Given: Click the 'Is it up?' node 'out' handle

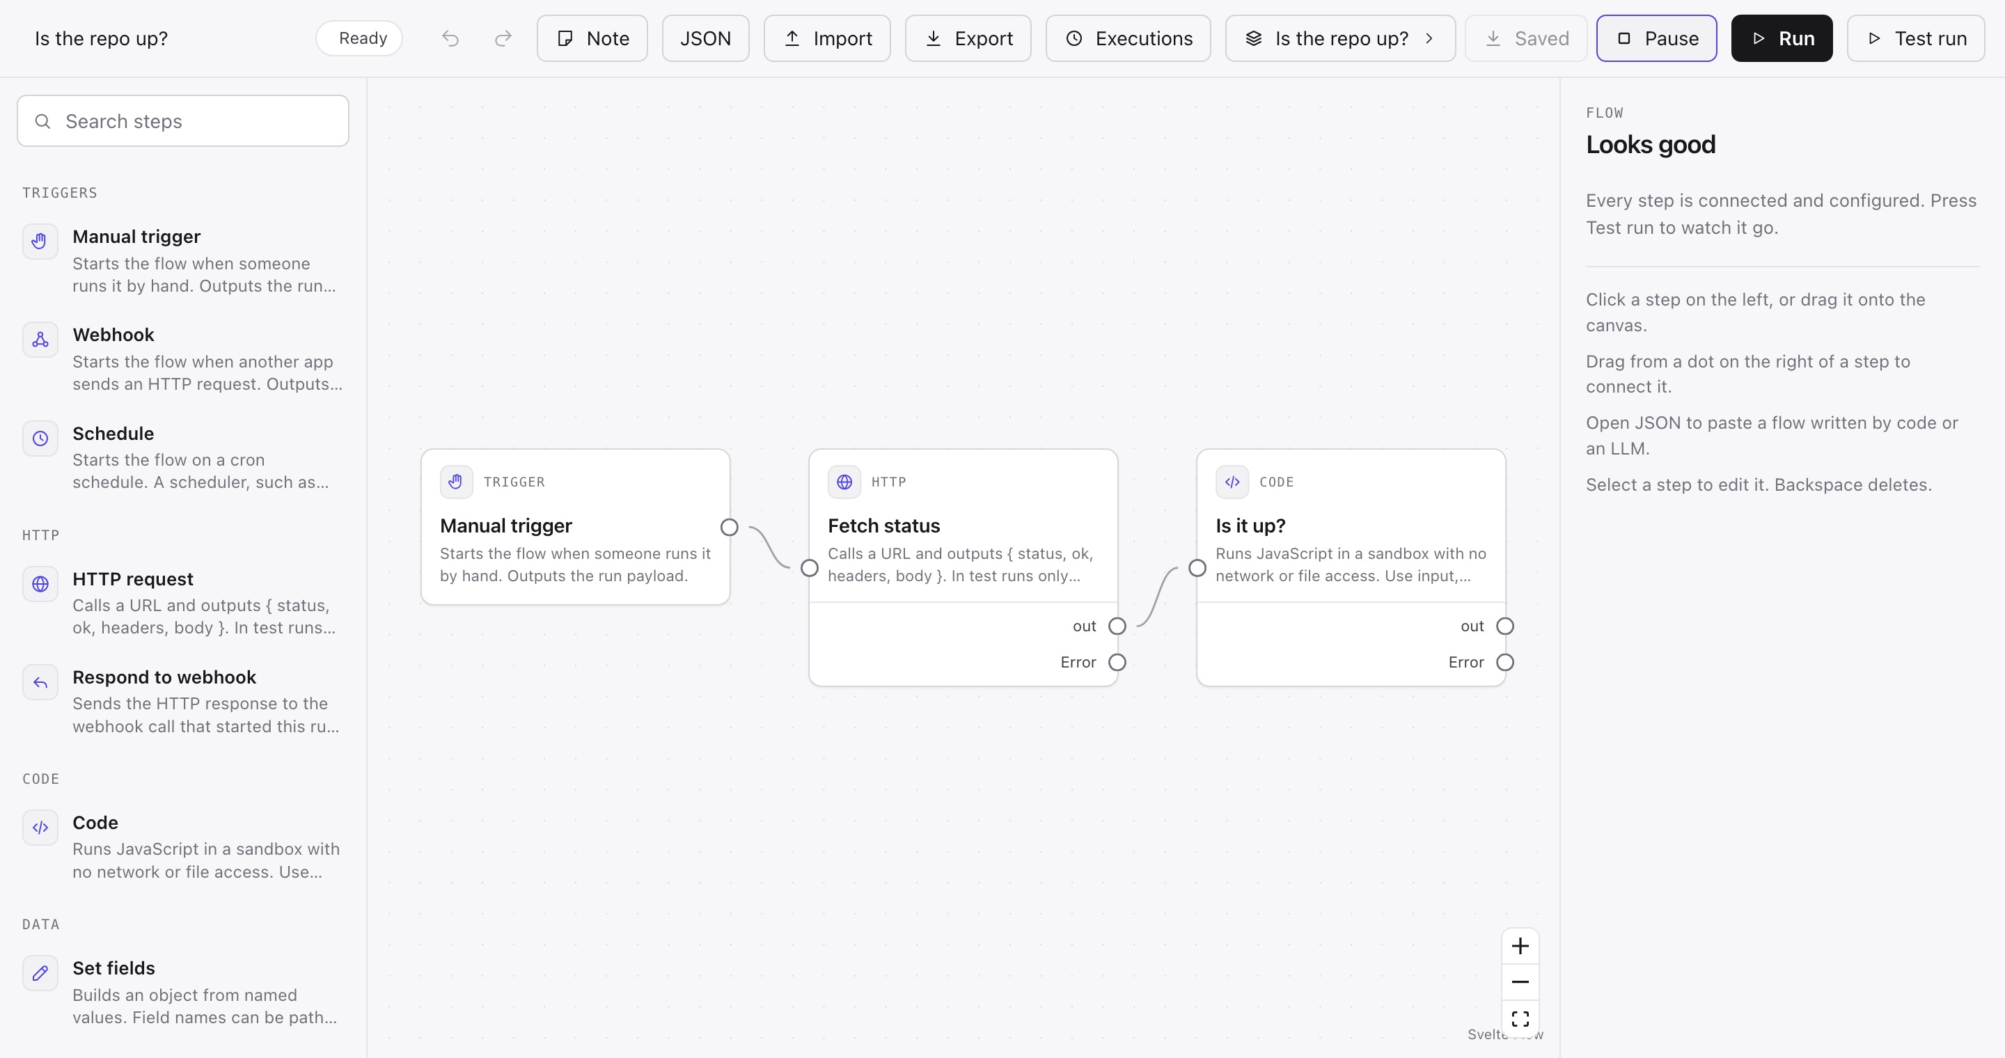Looking at the screenshot, I should coord(1505,626).
